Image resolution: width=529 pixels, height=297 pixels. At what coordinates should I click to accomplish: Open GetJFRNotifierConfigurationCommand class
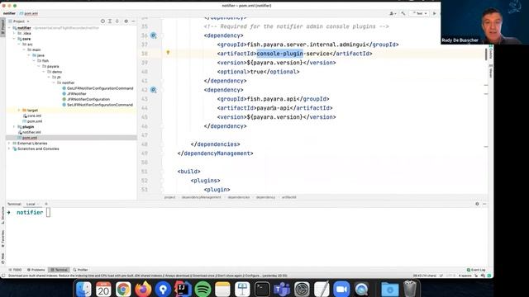click(100, 88)
